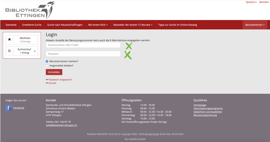Click into the Passwort input field
The height and width of the screenshot is (142, 270).
[83, 54]
